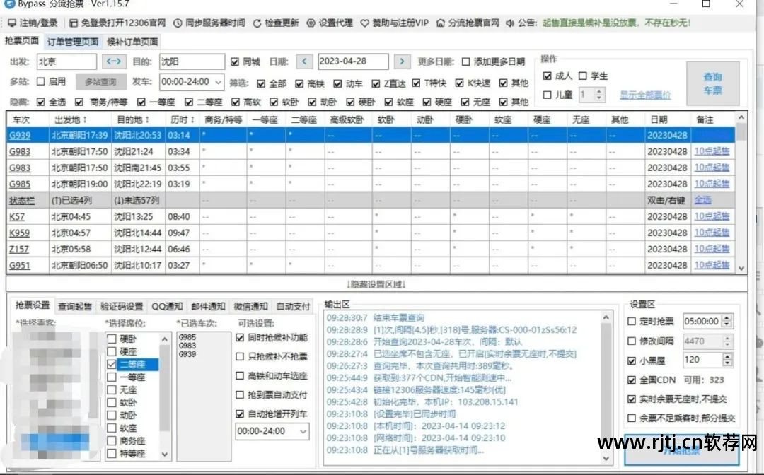The width and height of the screenshot is (764, 475).
Task: Click 多站查询 button
Action: [x=101, y=82]
